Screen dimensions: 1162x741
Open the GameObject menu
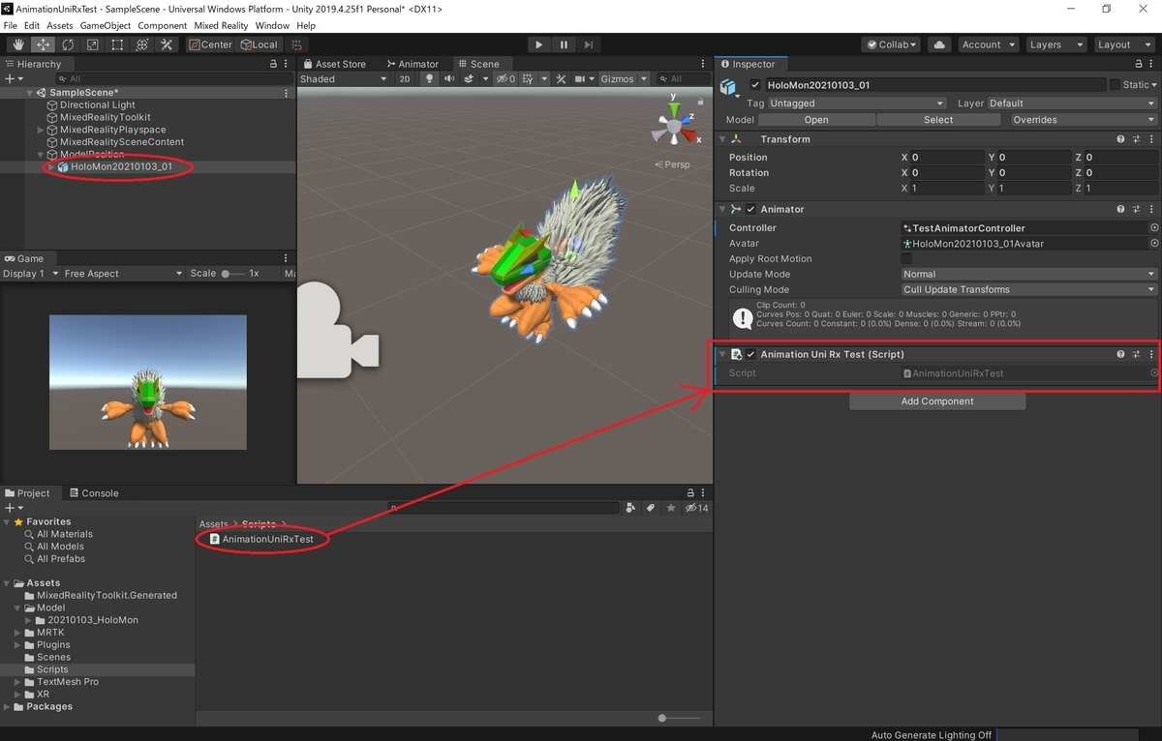coord(106,25)
